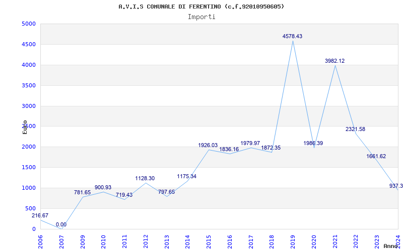Click the Anno x-axis title
The image size is (403, 251).
pos(390,246)
